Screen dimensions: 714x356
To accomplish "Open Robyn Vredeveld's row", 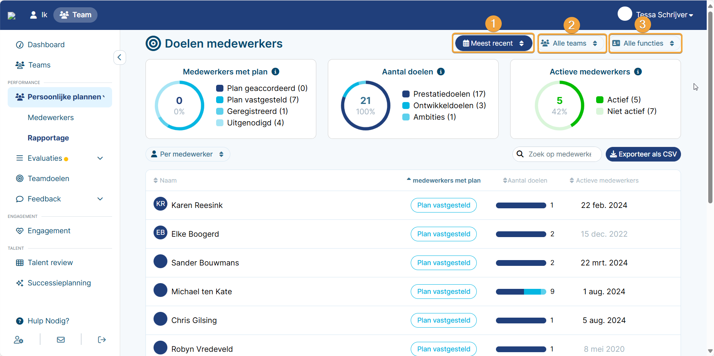I will click(x=413, y=346).
